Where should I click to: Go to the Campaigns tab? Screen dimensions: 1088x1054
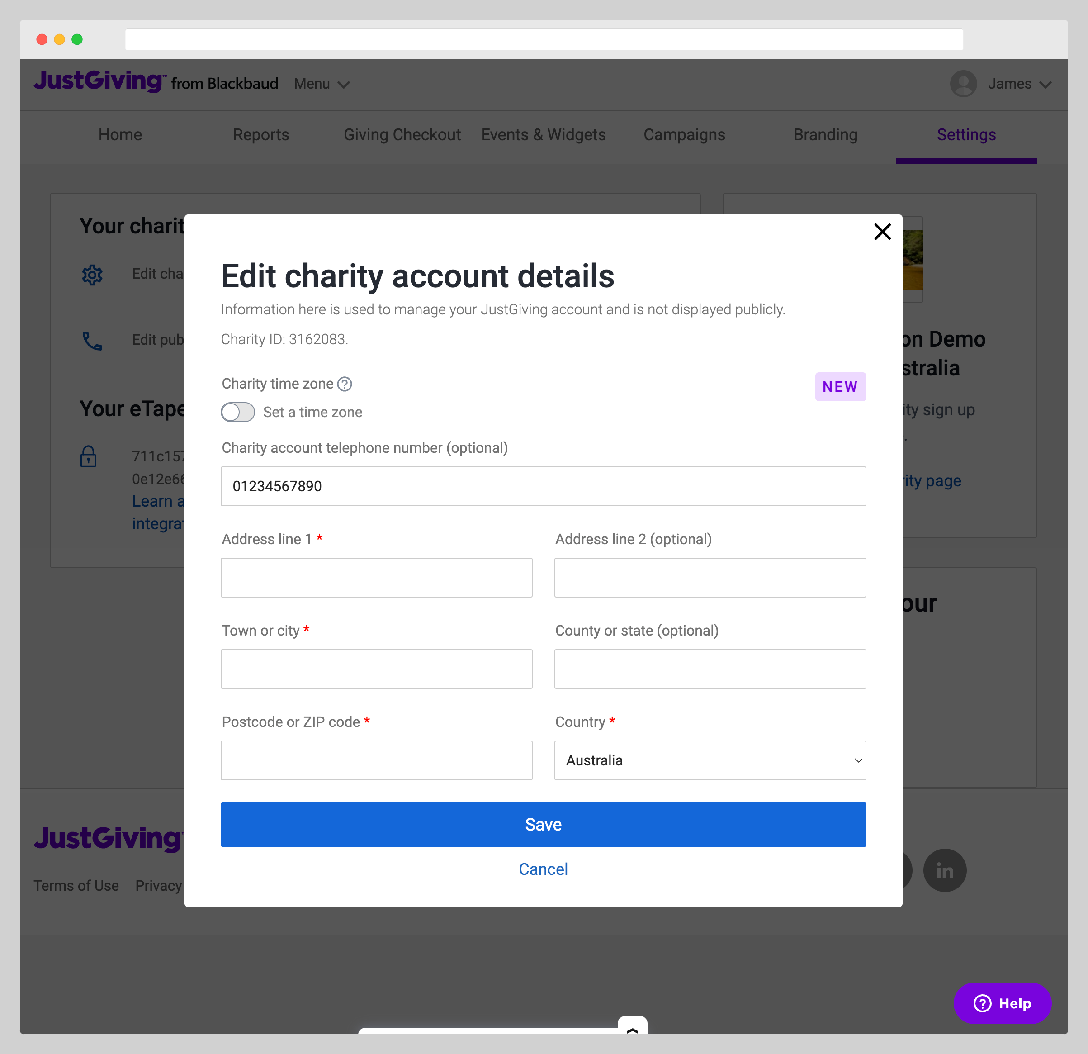pyautogui.click(x=684, y=134)
